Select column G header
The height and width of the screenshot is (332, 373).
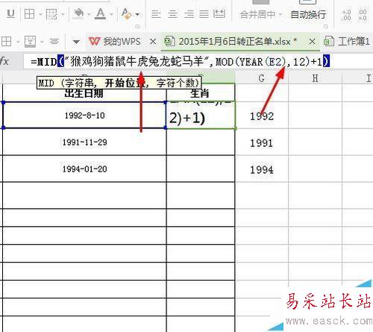262,78
